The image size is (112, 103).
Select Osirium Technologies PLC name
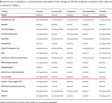pos(11,82)
